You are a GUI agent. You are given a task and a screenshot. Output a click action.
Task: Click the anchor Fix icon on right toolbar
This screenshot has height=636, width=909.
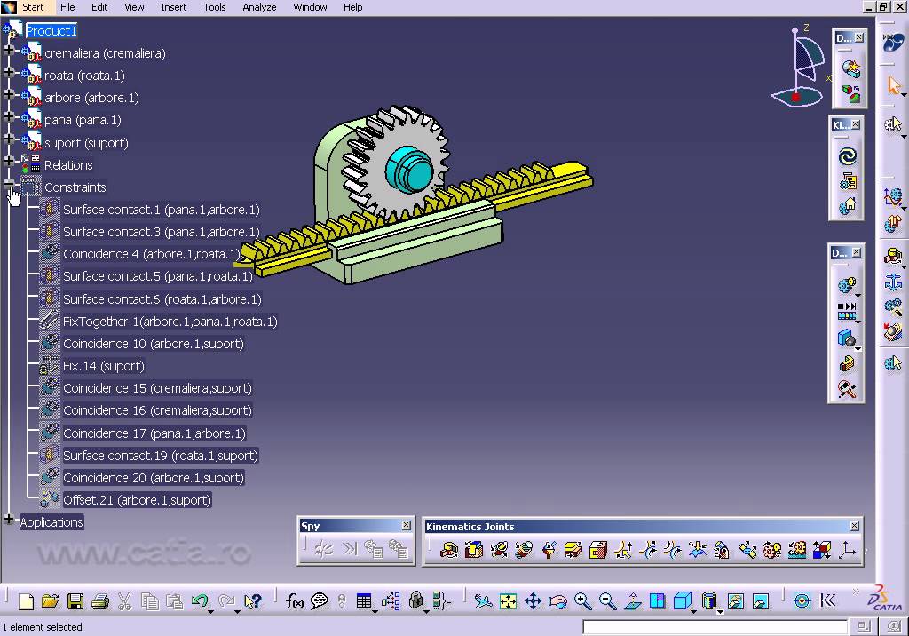click(893, 282)
